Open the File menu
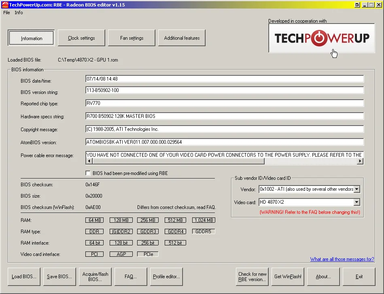Viewport: 384px width, 294px height. 6,13
